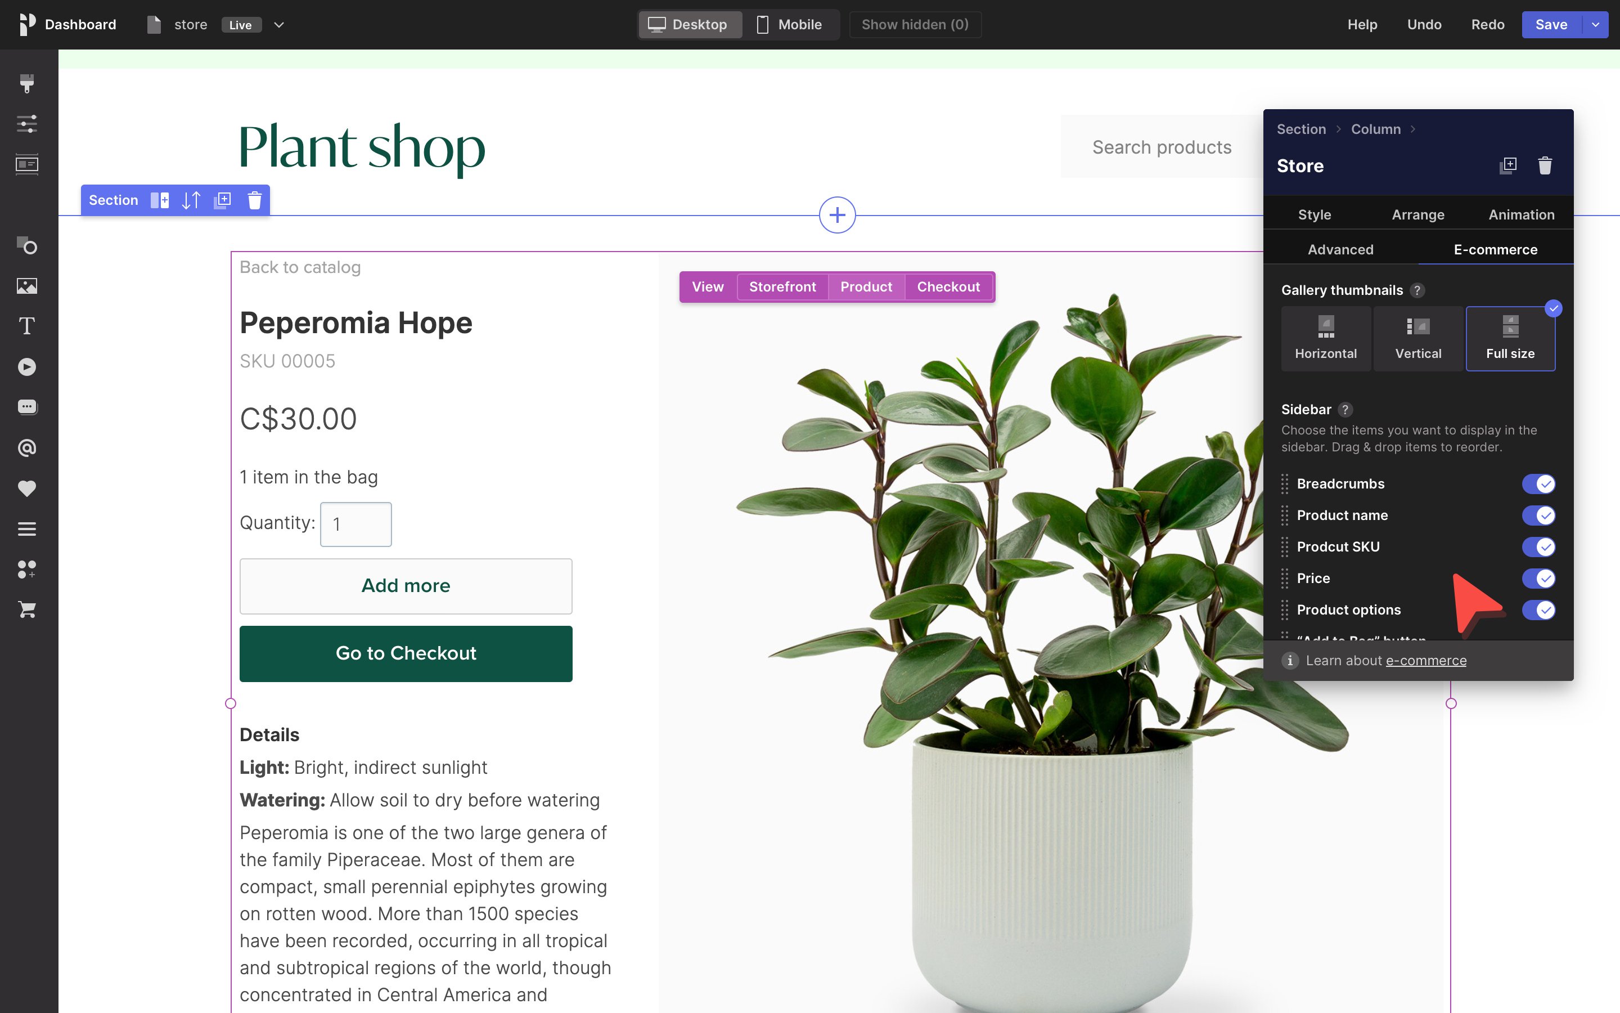Switch to the Arrange tab

1418,214
